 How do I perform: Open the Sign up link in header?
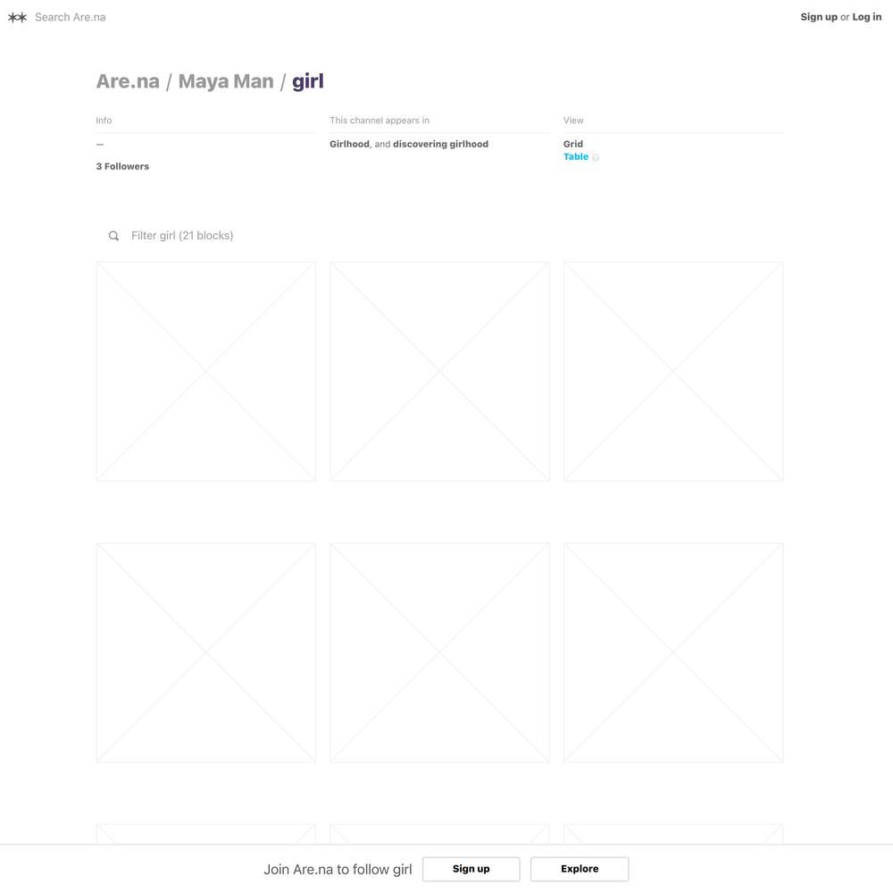pos(818,17)
